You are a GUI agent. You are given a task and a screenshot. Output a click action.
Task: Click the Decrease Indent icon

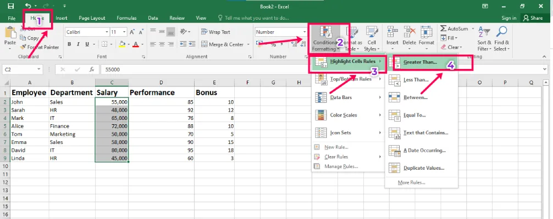184,44
